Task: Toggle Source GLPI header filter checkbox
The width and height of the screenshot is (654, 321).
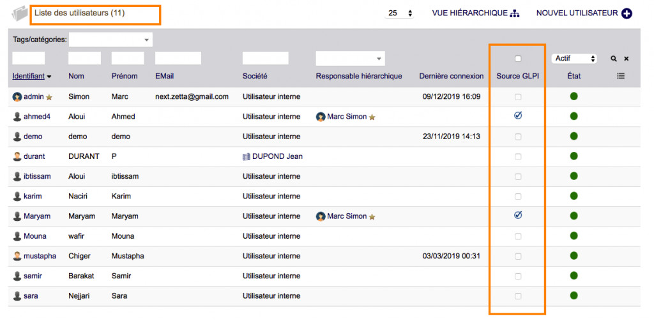Action: tap(518, 59)
